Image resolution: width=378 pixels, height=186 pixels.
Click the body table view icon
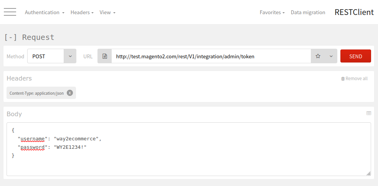(x=369, y=113)
